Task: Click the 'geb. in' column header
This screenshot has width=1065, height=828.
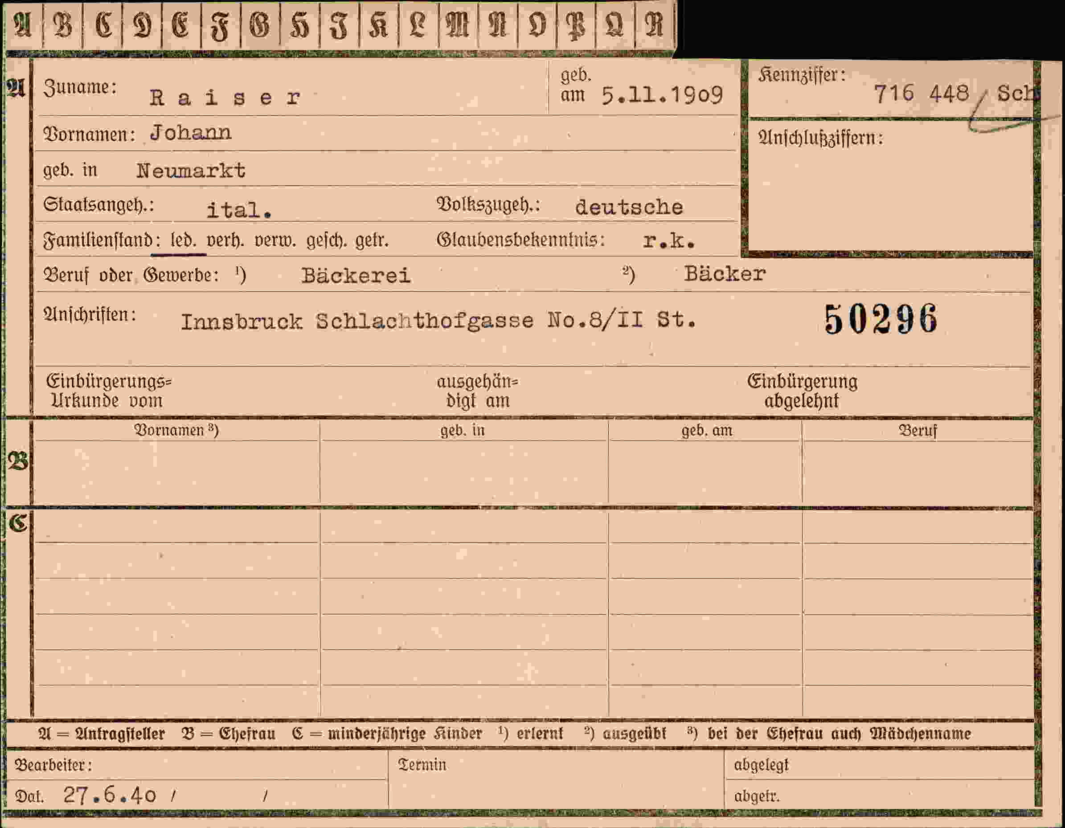Action: click(x=462, y=430)
